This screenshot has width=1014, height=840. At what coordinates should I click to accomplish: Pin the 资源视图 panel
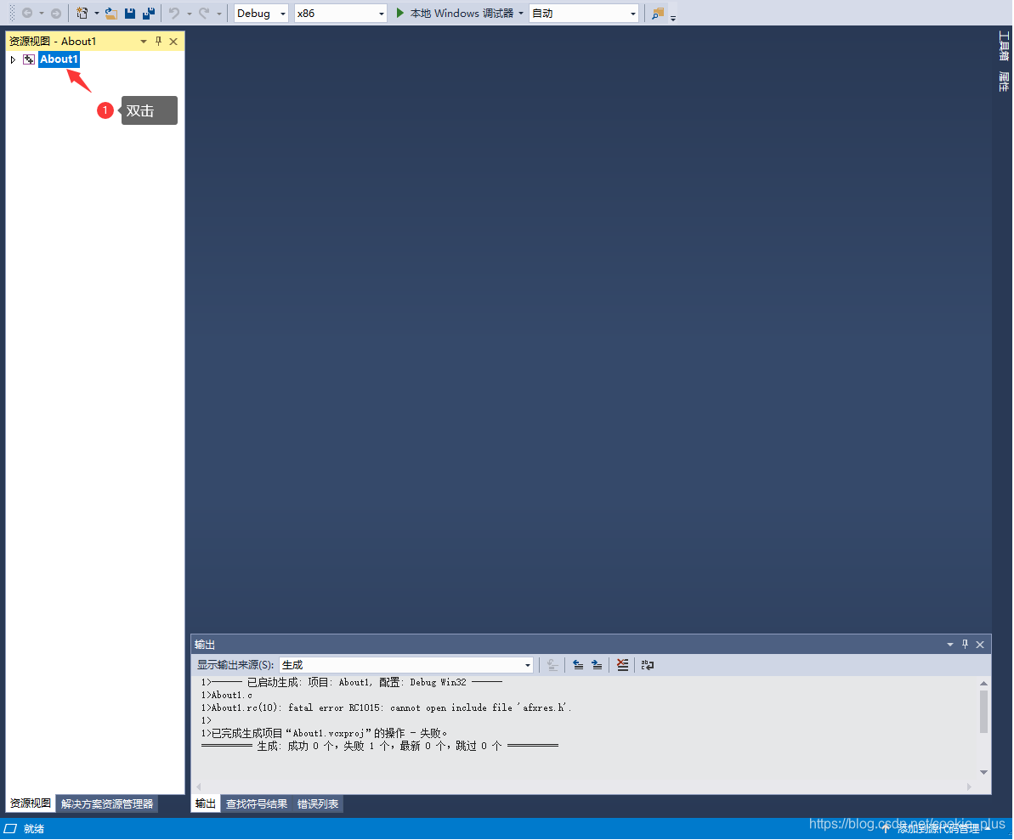pyautogui.click(x=158, y=40)
